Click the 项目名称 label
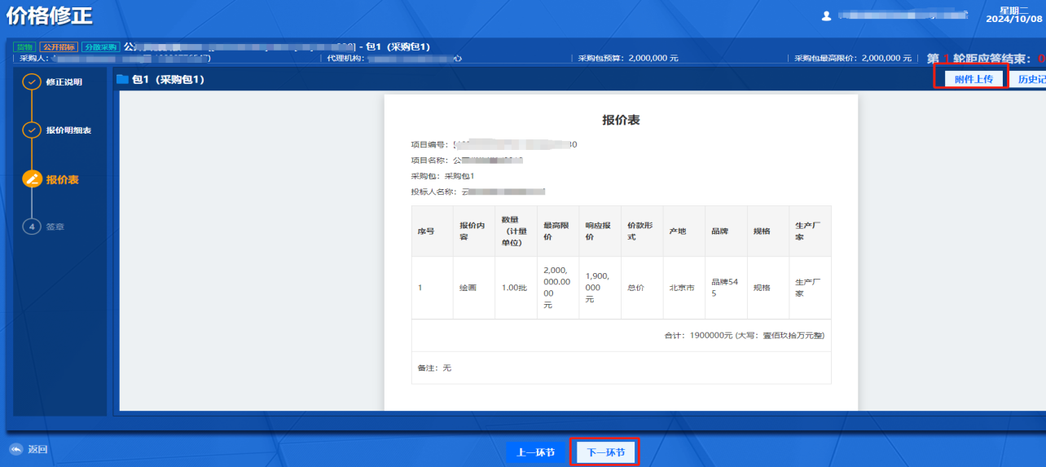Image resolution: width=1046 pixels, height=467 pixels. [429, 161]
